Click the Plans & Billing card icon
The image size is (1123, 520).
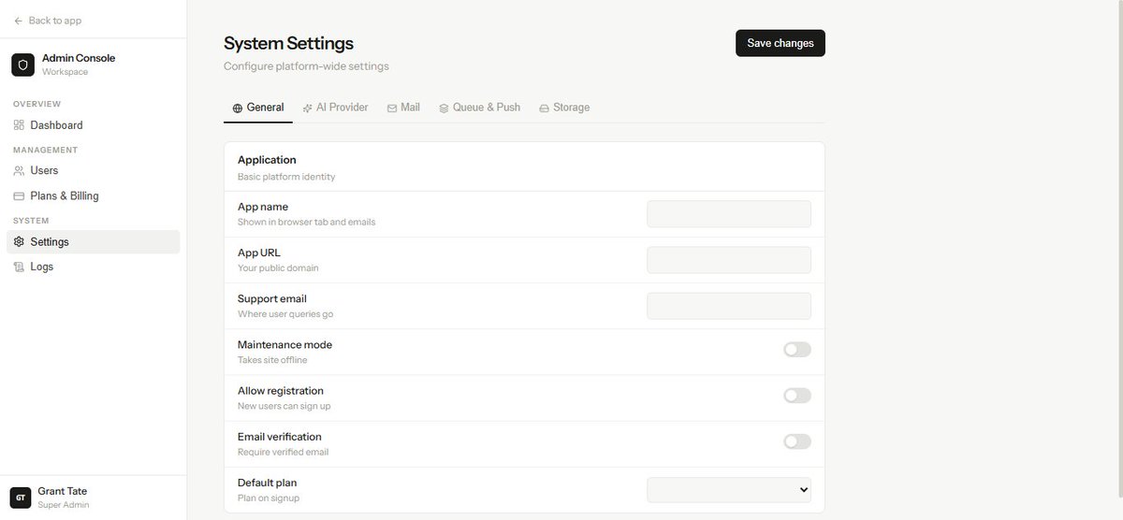[x=19, y=196]
